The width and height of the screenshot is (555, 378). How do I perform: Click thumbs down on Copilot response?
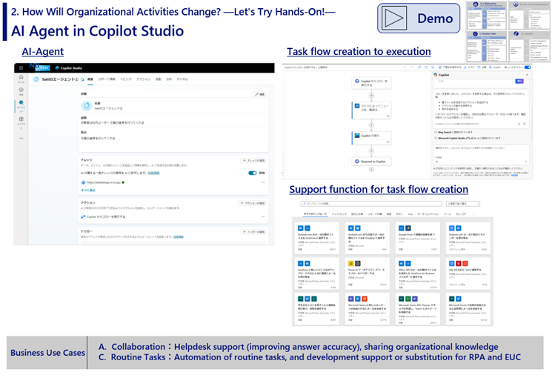[525, 124]
